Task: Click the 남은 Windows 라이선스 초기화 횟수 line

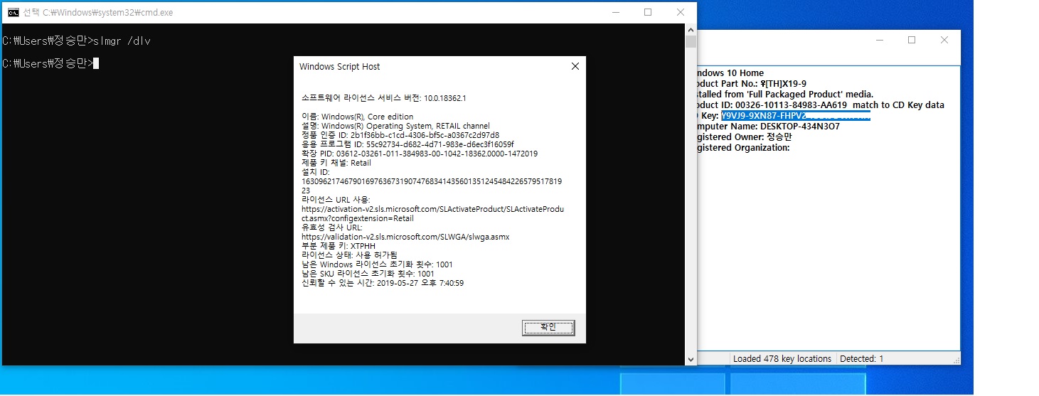Action: tap(377, 264)
